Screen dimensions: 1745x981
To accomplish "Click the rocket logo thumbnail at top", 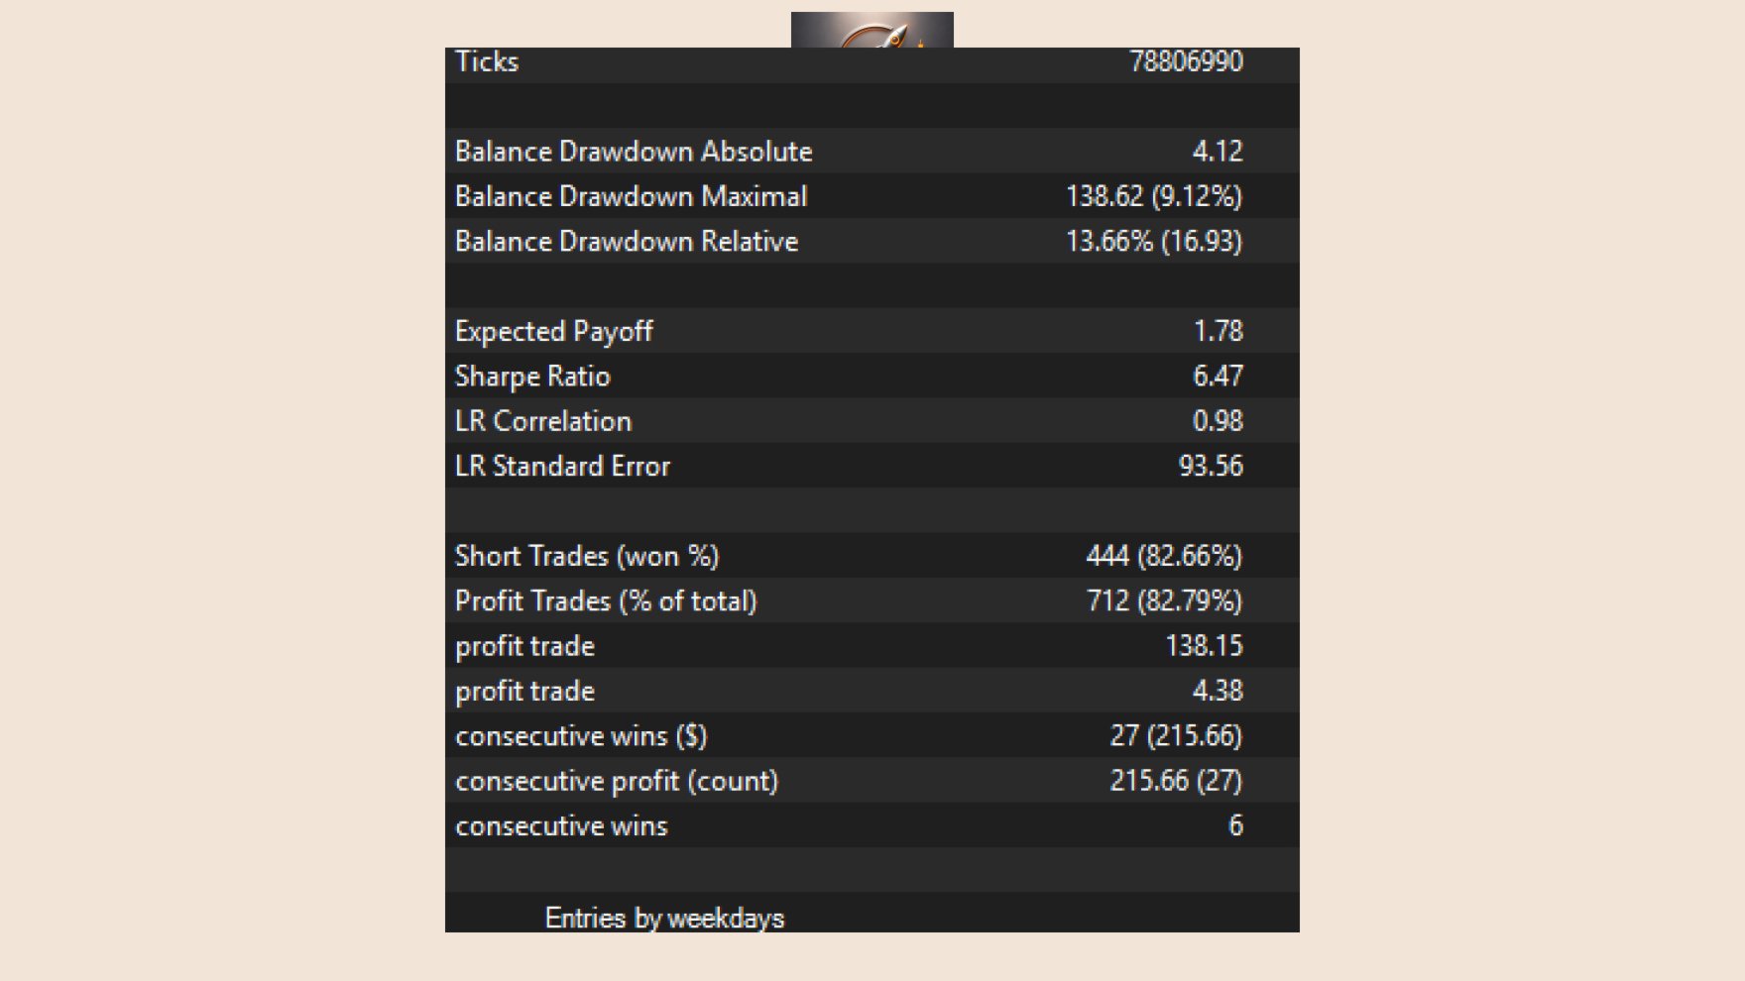I will pos(872,30).
